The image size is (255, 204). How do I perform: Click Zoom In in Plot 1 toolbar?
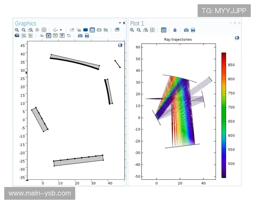pyautogui.click(x=132, y=30)
